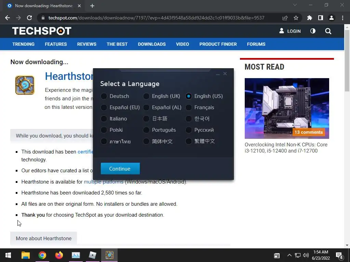
Task: Expand hidden system tray icons chevron
Action: 289,255
